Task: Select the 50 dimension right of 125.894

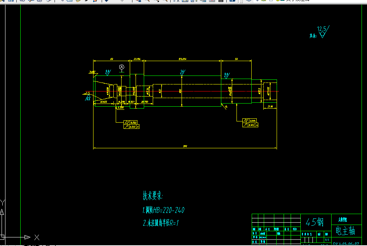Action: tap(236, 59)
